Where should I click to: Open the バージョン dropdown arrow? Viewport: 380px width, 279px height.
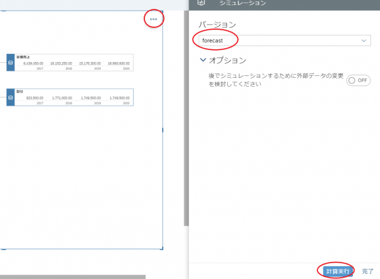364,40
